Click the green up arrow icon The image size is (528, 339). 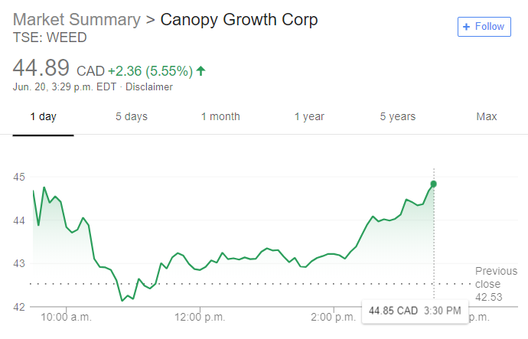[x=200, y=71]
